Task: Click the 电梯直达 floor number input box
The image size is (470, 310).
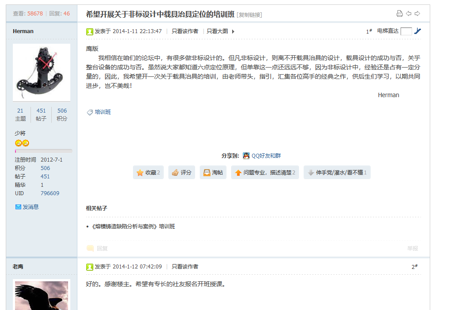Action: click(x=406, y=31)
